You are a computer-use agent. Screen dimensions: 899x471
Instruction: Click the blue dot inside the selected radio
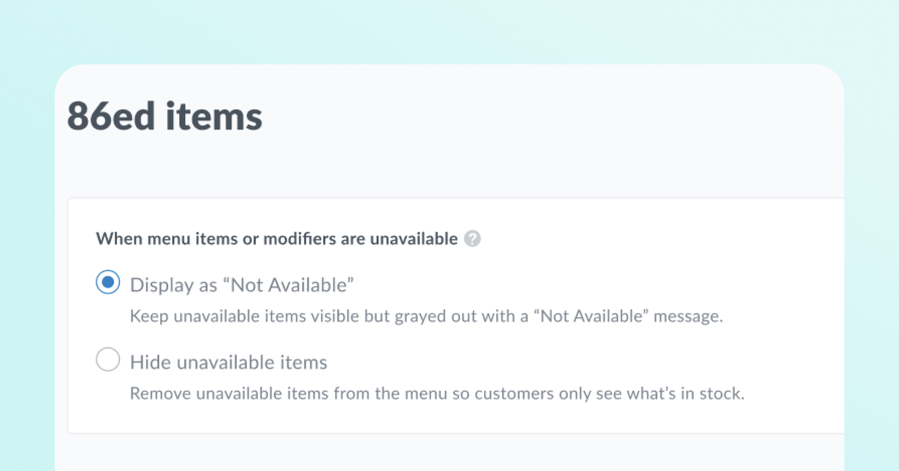click(x=108, y=282)
